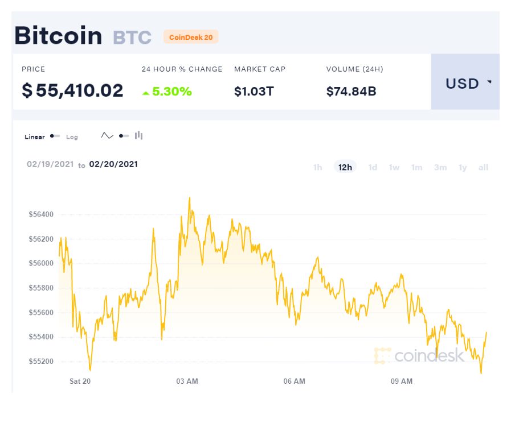Click the USD dropdown arrow

[489, 82]
